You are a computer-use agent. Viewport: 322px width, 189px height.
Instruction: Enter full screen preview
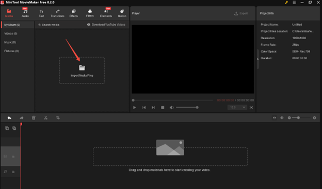click(251, 108)
